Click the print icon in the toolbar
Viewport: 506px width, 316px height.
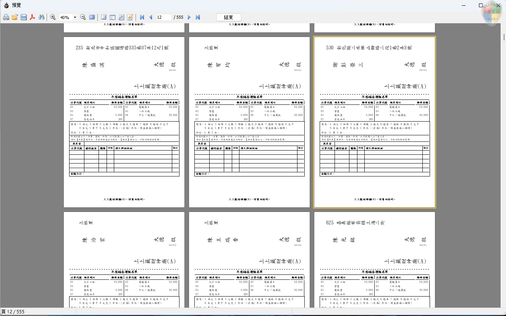click(6, 18)
